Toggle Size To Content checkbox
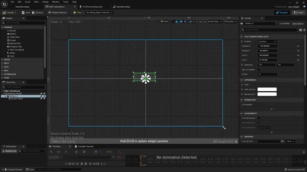This screenshot has height=172, width=307. (259, 70)
